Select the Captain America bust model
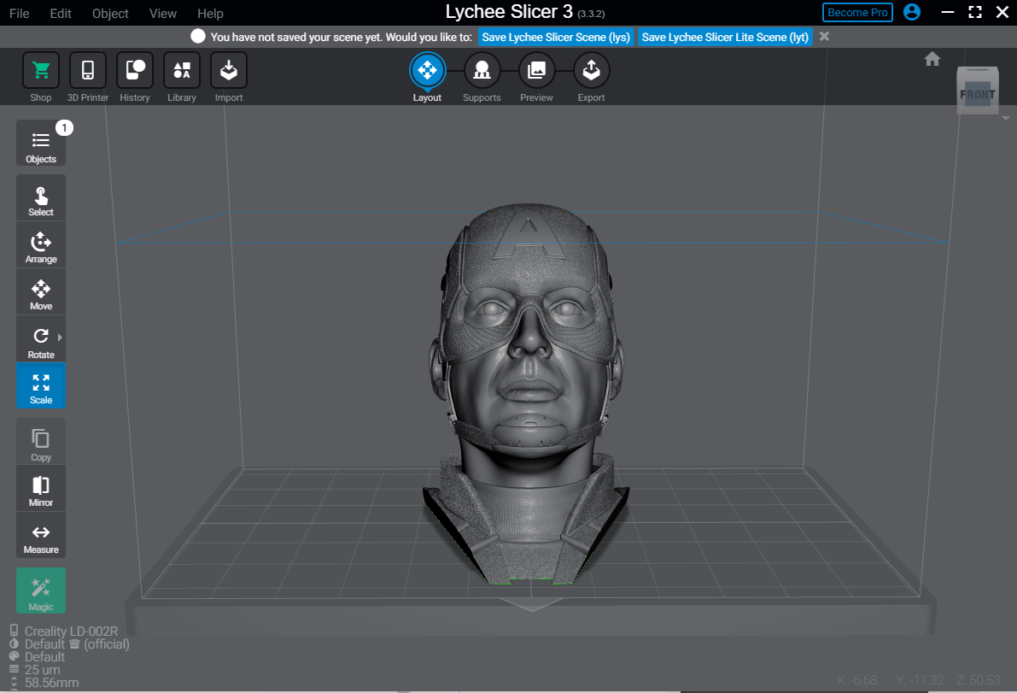This screenshot has height=693, width=1017. click(527, 396)
